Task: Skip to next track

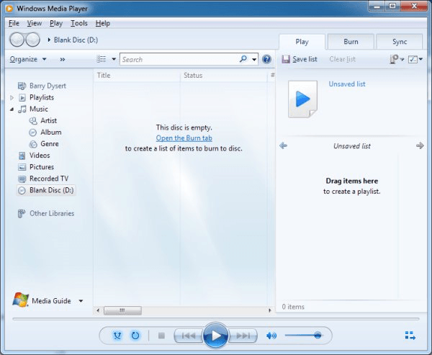Action: pyautogui.click(x=243, y=336)
